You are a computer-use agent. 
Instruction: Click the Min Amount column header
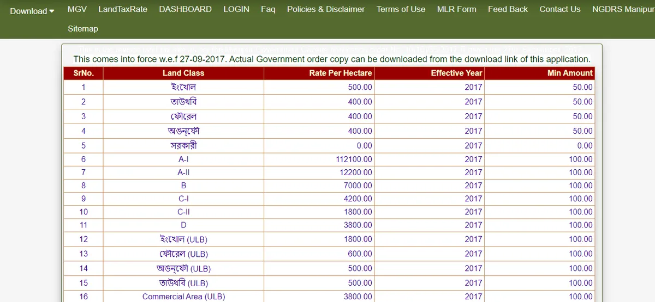coord(569,73)
